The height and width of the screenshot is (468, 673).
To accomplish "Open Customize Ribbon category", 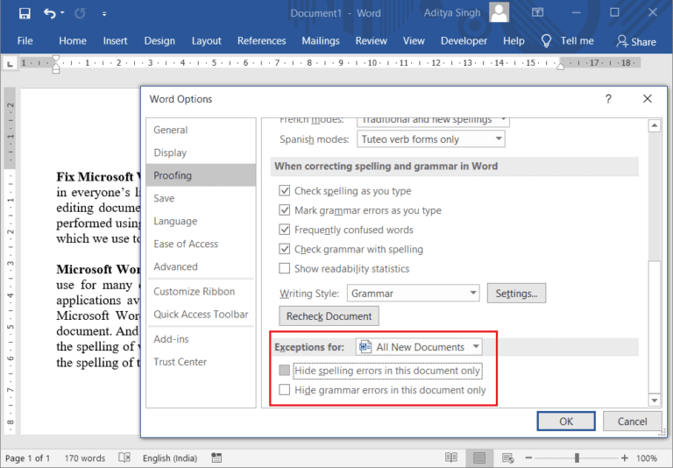I will point(201,291).
